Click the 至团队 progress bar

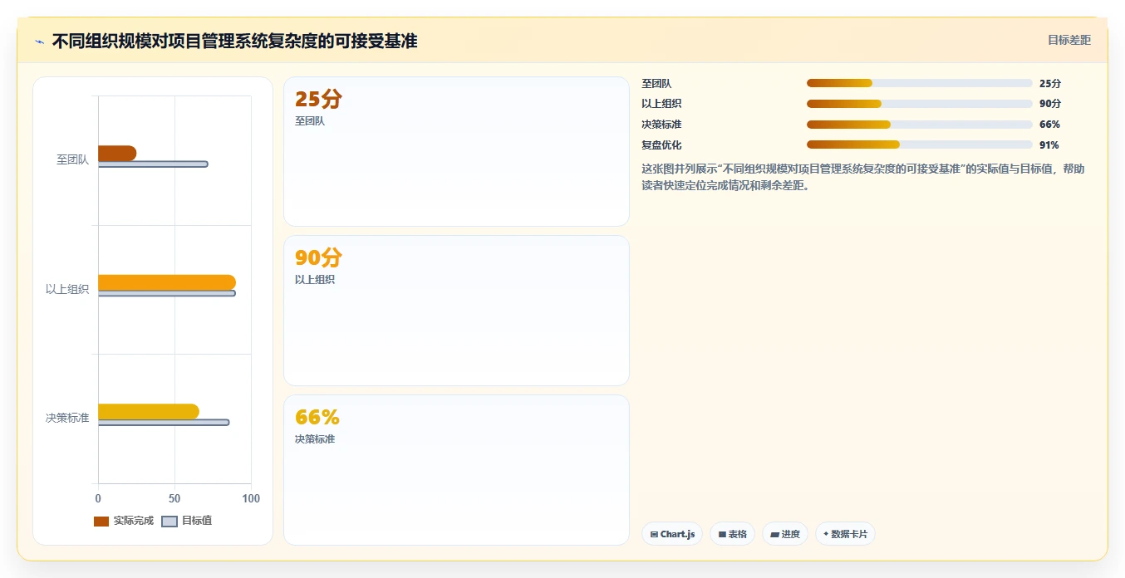tap(919, 83)
